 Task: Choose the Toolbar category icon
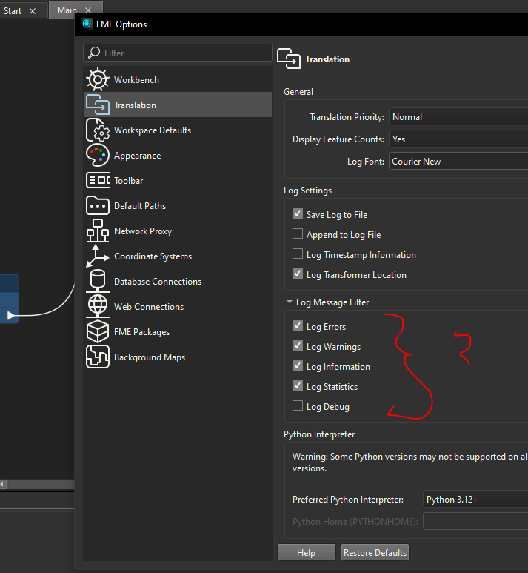(x=98, y=180)
